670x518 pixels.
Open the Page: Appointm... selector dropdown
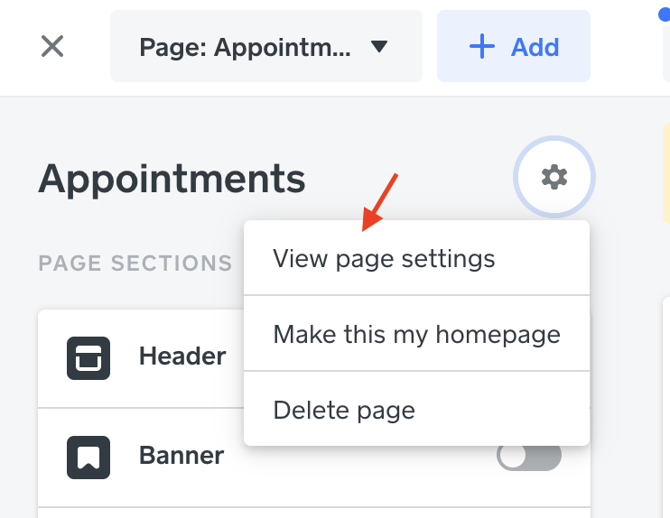pyautogui.click(x=266, y=46)
